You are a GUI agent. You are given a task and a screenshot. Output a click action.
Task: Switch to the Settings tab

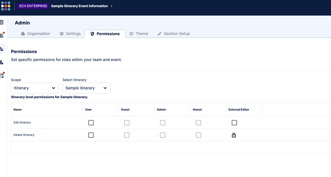point(70,34)
